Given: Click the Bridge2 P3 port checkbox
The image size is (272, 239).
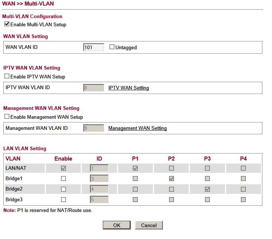Looking at the screenshot, I should (x=207, y=189).
